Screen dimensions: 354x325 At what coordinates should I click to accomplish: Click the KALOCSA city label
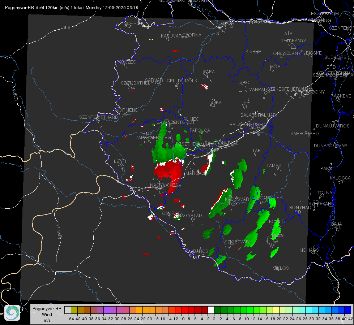(x=340, y=178)
